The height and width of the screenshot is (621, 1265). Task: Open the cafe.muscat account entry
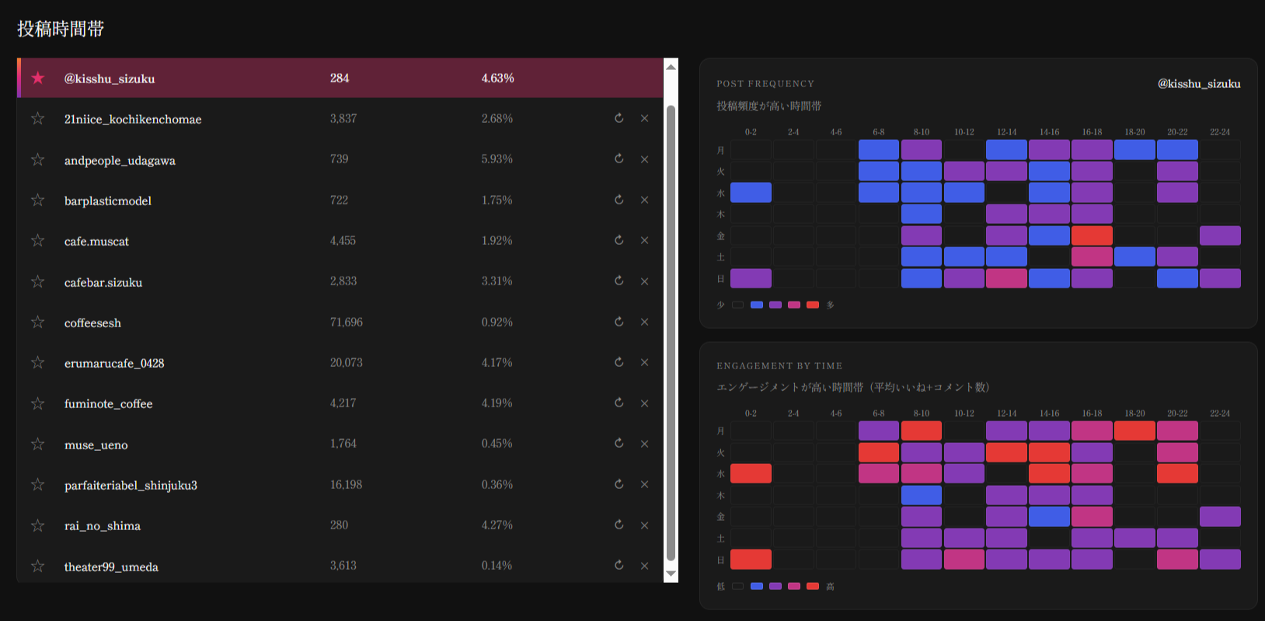[x=96, y=242]
